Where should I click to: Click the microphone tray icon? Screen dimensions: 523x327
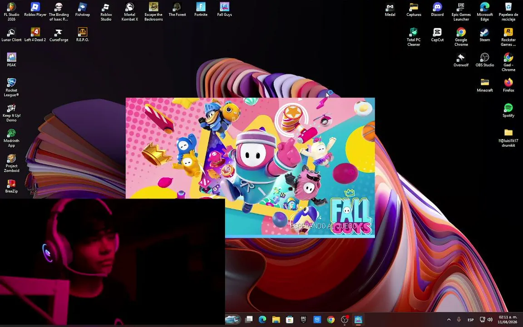click(459, 320)
